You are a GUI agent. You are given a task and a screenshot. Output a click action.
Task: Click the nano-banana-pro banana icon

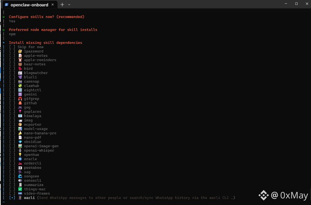(20, 133)
